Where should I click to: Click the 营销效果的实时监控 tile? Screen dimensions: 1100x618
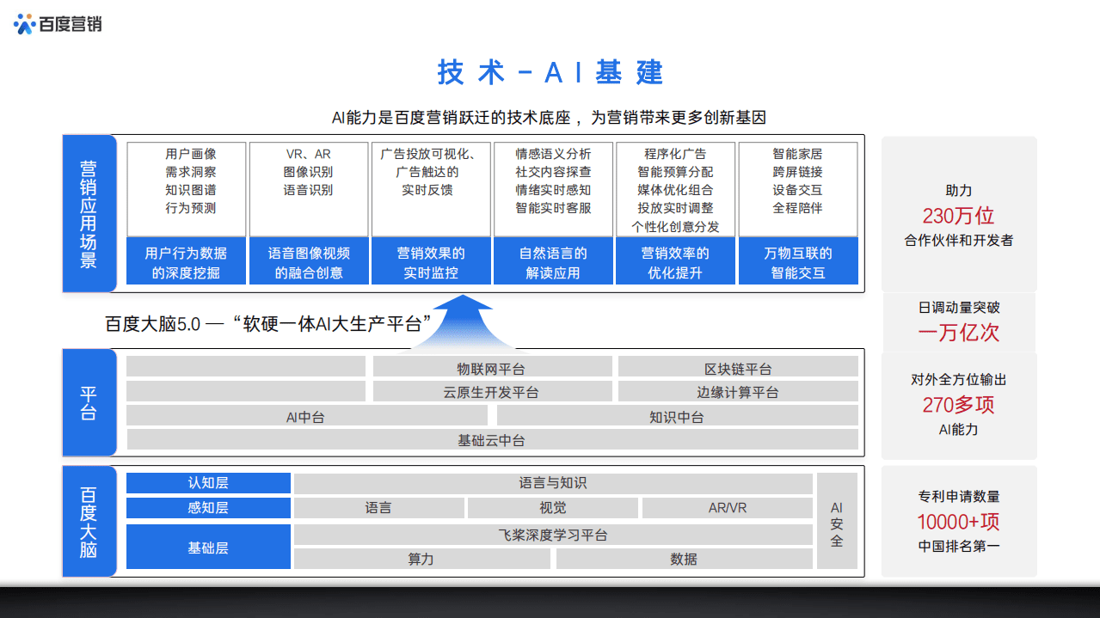click(431, 259)
